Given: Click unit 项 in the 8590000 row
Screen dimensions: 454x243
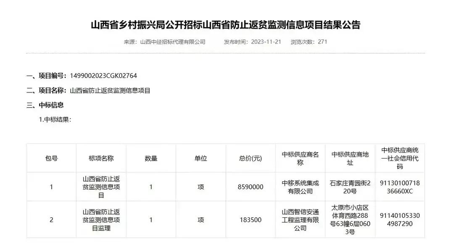Looking at the screenshot, I should 201,187.
